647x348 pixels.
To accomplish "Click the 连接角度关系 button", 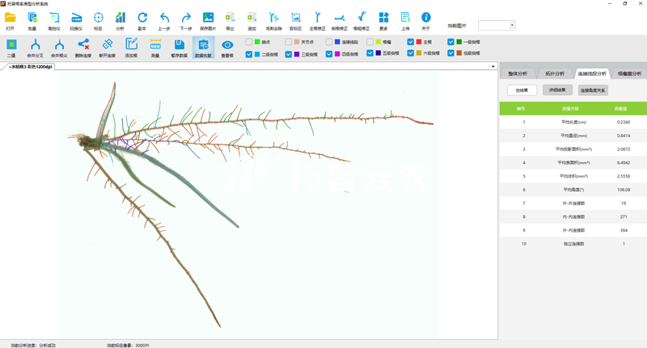I will click(x=593, y=90).
